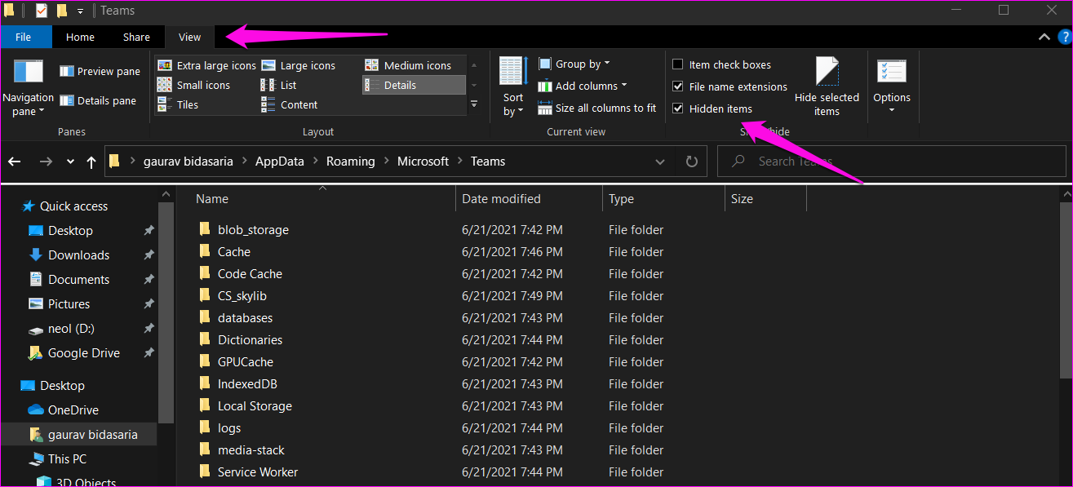This screenshot has width=1073, height=487.
Task: Uncheck File name extensions
Action: (x=678, y=86)
